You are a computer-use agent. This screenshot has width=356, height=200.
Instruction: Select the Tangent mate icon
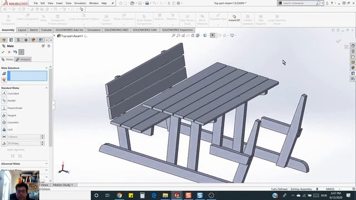(x=4, y=116)
